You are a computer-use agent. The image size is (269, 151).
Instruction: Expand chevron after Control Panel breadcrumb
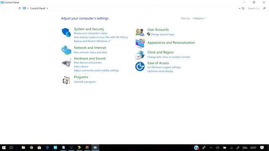(x=47, y=8)
